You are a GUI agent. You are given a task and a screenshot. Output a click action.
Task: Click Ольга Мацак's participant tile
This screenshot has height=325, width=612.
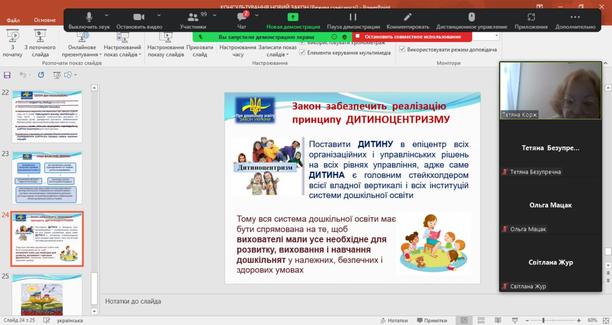pyautogui.click(x=550, y=205)
